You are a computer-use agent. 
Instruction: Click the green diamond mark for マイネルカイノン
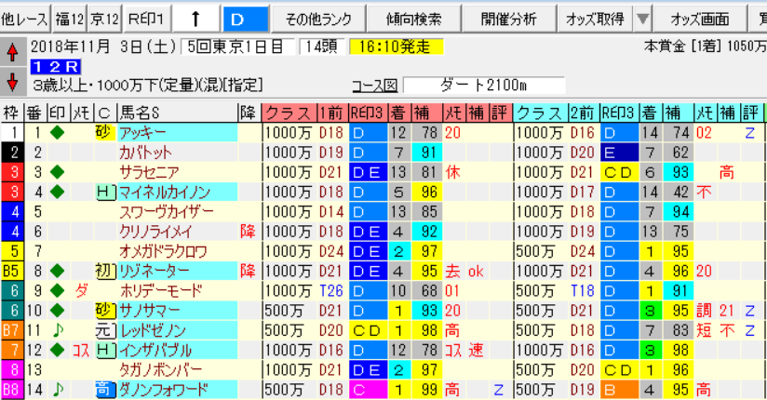tap(57, 192)
